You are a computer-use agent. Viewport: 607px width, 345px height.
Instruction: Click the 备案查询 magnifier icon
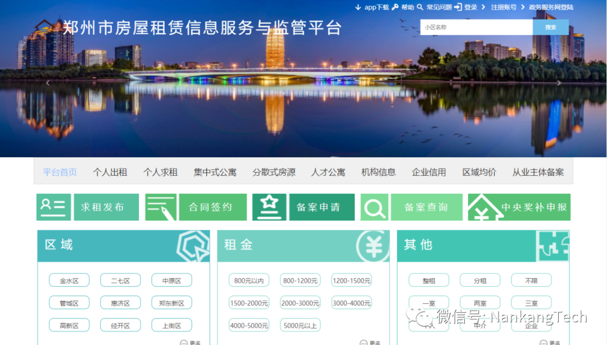click(374, 207)
